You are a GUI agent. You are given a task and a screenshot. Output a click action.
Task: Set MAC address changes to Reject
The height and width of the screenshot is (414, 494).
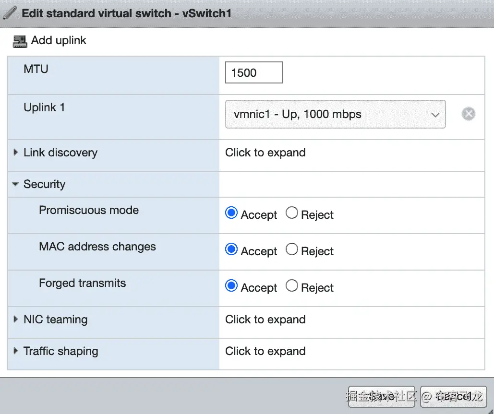292,250
